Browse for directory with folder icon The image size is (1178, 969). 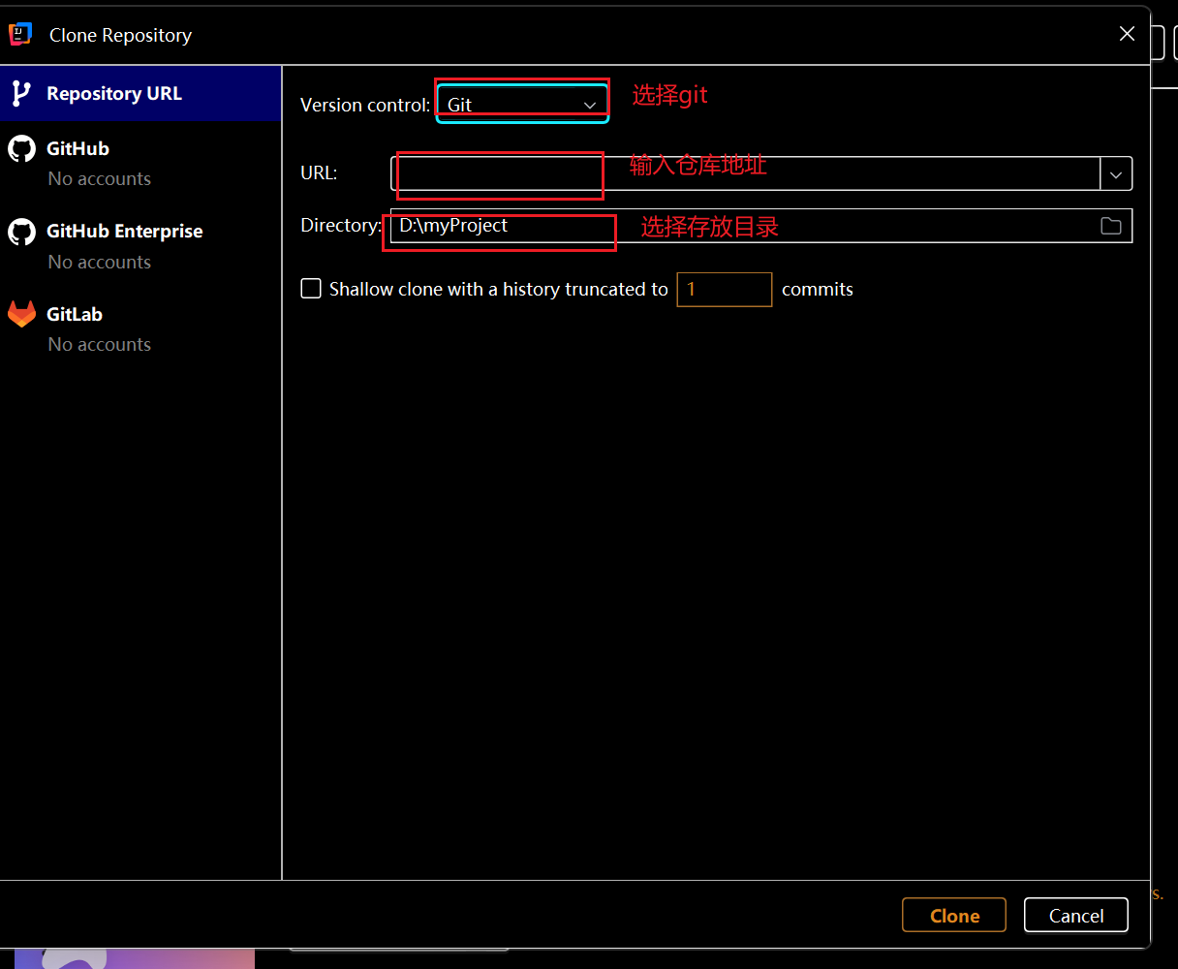1111,226
